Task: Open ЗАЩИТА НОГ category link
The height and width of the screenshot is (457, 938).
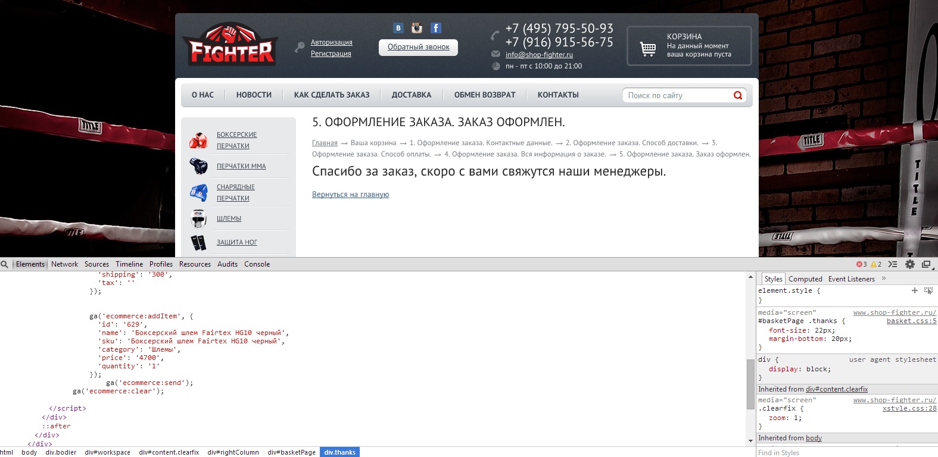Action: 237,243
